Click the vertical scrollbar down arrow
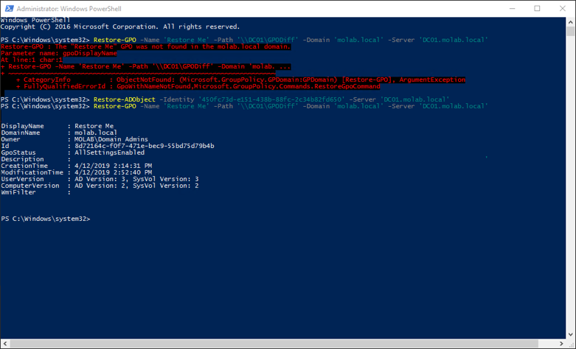 tap(569, 333)
